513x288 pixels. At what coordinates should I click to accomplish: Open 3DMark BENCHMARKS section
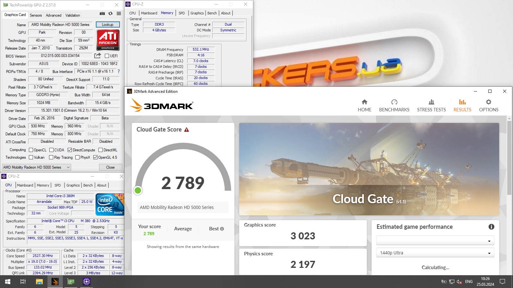tap(394, 105)
